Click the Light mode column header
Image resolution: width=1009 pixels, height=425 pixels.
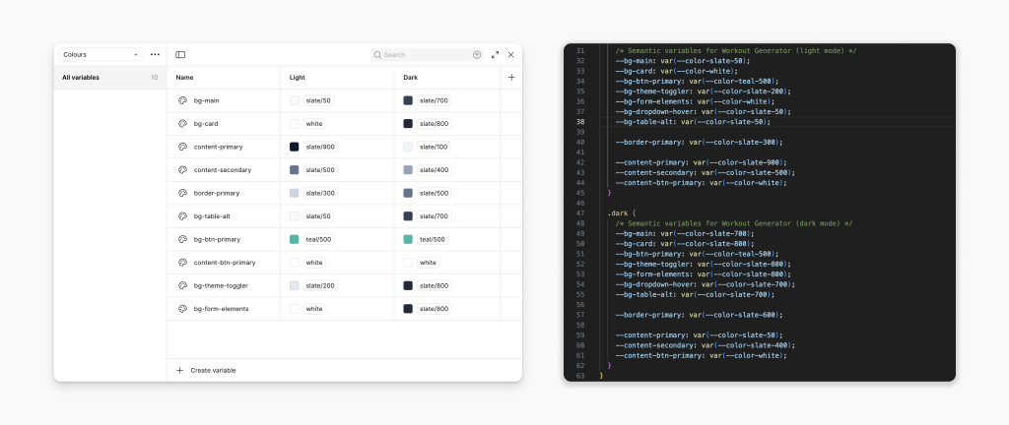[x=298, y=77]
